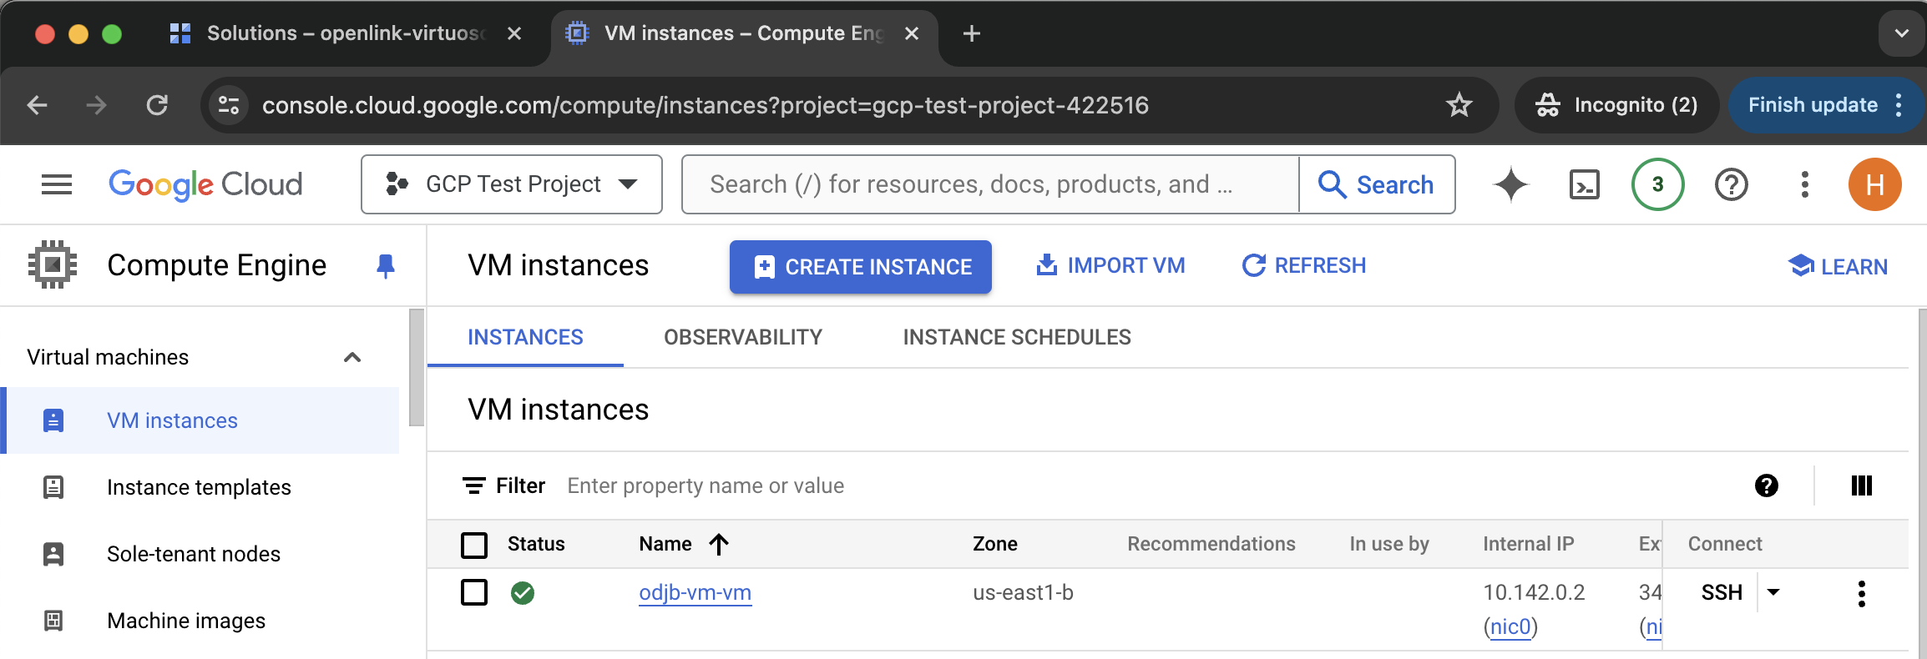This screenshot has width=1927, height=659.
Task: Click the IMPORT VM button
Action: click(1110, 265)
